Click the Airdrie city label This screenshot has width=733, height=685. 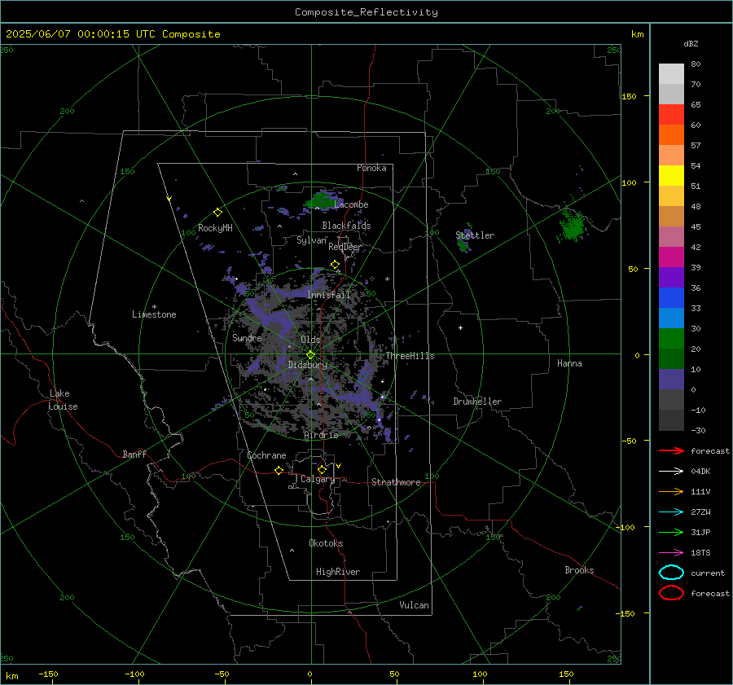coord(321,435)
